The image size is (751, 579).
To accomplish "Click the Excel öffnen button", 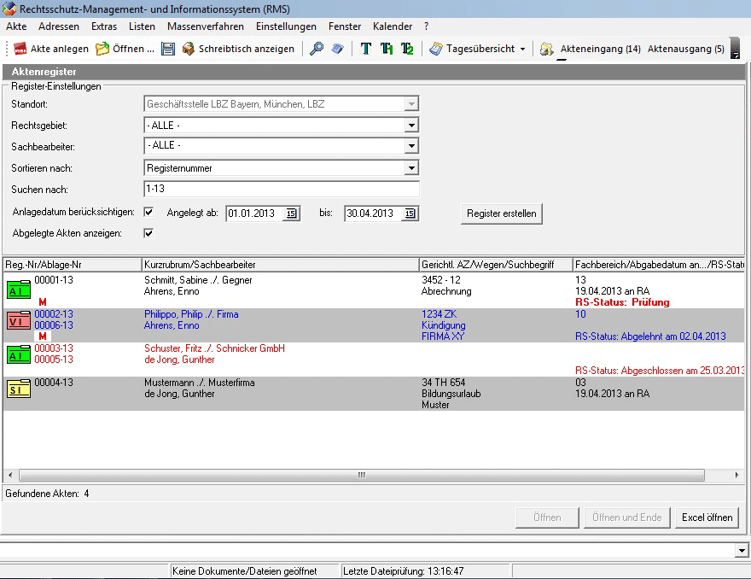I will (x=707, y=518).
